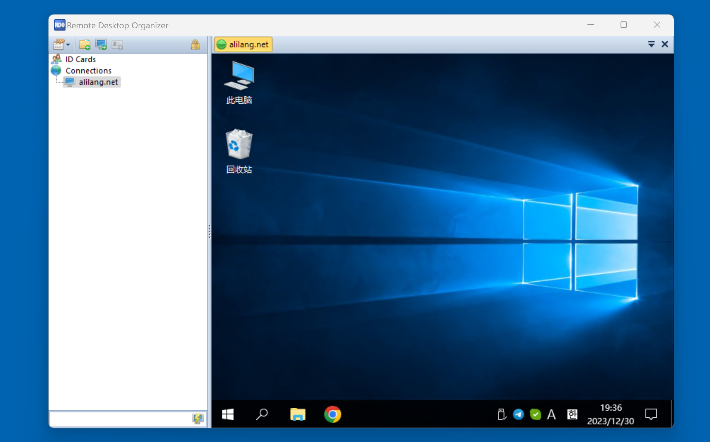The height and width of the screenshot is (442, 710).
Task: Toggle the input mode A indicator
Action: point(551,414)
